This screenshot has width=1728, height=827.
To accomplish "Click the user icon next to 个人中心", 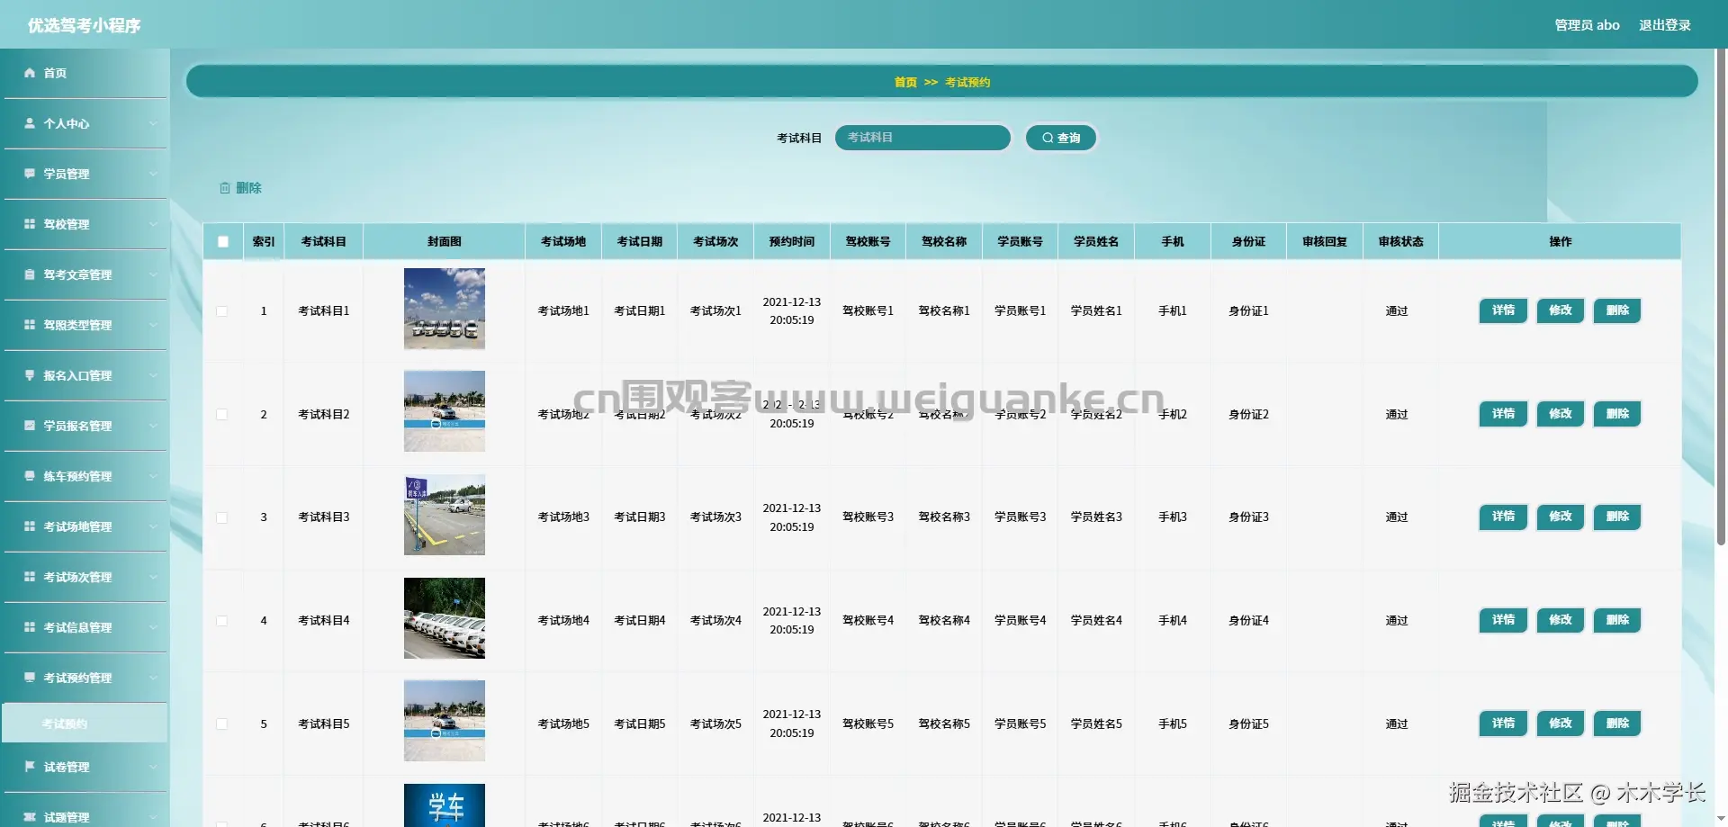I will tap(30, 123).
